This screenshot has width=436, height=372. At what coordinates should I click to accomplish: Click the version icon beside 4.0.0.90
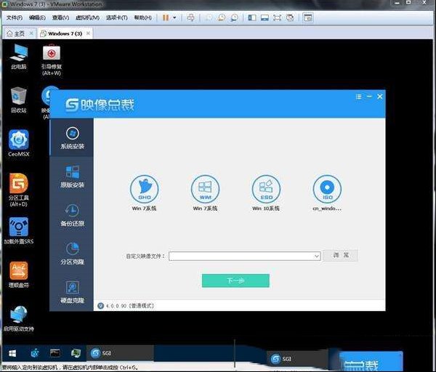click(101, 306)
